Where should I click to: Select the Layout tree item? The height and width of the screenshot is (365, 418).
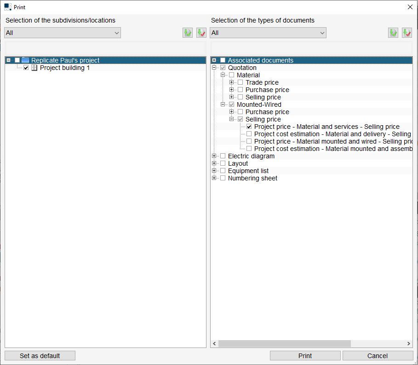(238, 163)
